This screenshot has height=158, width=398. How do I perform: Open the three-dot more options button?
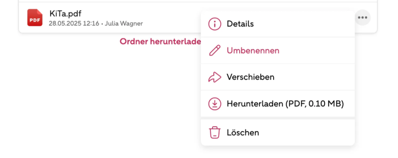click(x=362, y=17)
